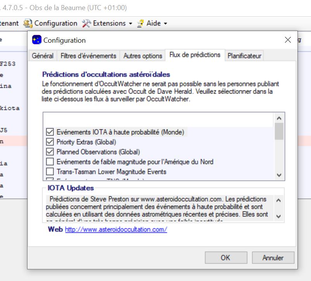This screenshot has width=311, height=281.
Task: Click the Configuration toolbar icon
Action: click(x=28, y=23)
